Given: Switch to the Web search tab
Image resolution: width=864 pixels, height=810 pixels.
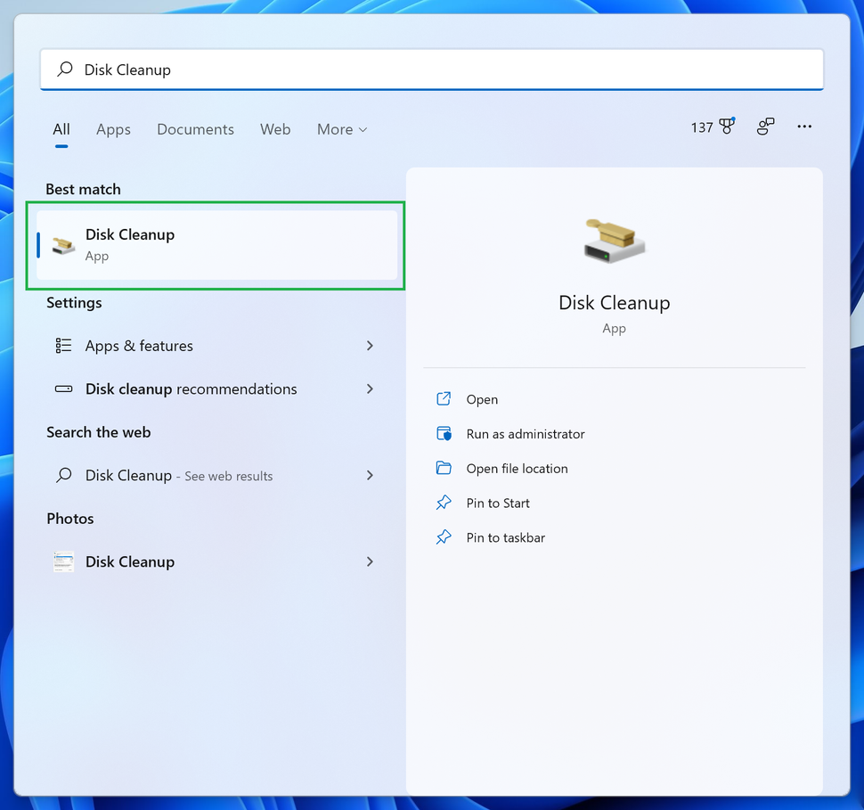Looking at the screenshot, I should tap(275, 129).
